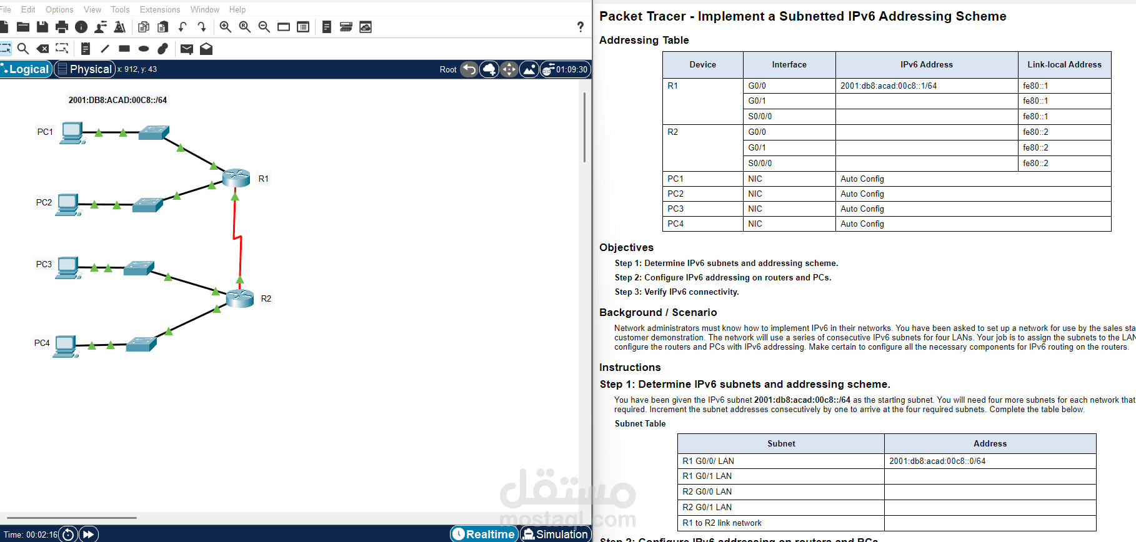
Task: Click the Open file folder icon
Action: (23, 27)
